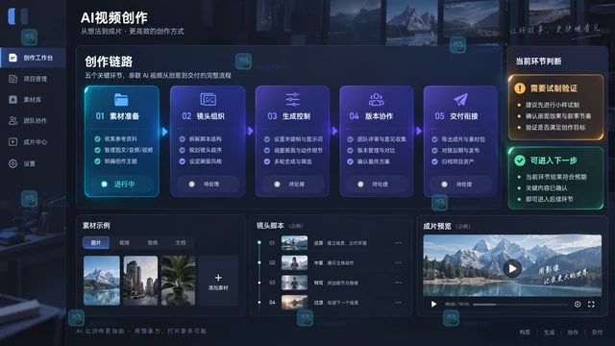Click the 协作 link in the footer
This screenshot has height=346, width=615.
coord(573,332)
